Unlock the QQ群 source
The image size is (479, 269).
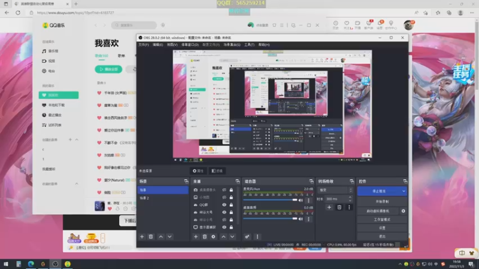point(231,204)
